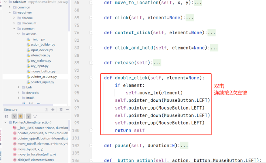Click folded ellipsis after pause definition
This screenshot has height=163, width=266.
click(x=184, y=146)
